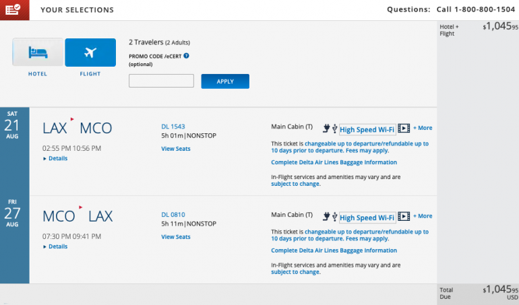Expand Details for the August 21 flight

click(55, 158)
